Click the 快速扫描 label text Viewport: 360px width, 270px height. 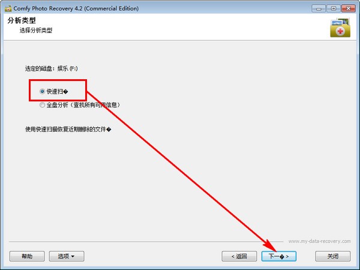(57, 91)
